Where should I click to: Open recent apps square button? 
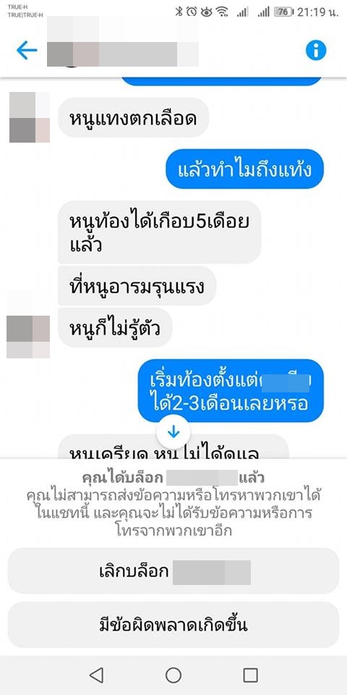251,675
